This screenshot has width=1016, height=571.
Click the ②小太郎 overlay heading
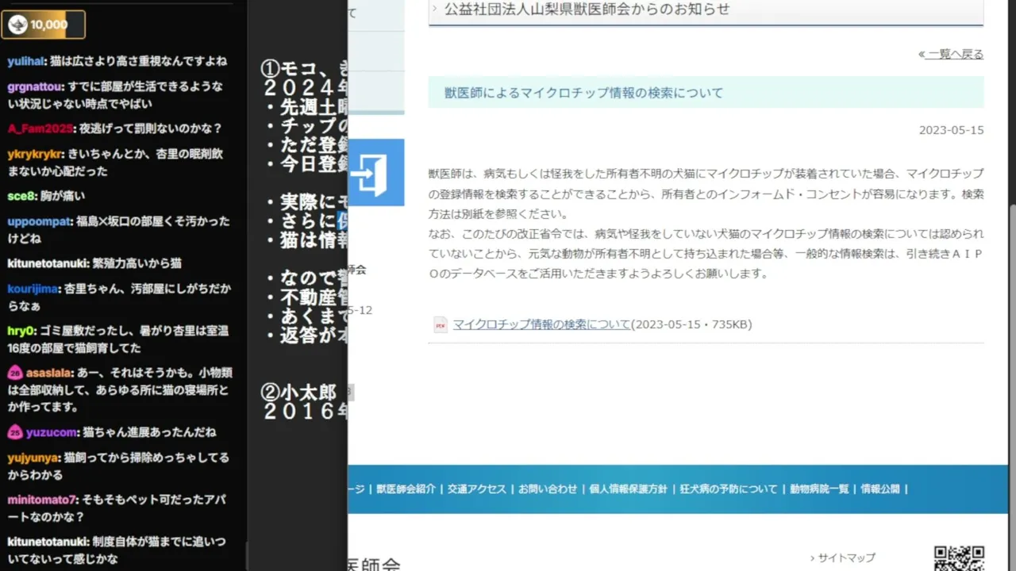pyautogui.click(x=298, y=392)
